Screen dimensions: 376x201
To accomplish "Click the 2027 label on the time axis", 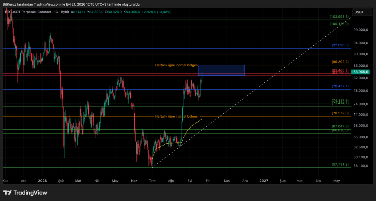I will [x=264, y=181].
